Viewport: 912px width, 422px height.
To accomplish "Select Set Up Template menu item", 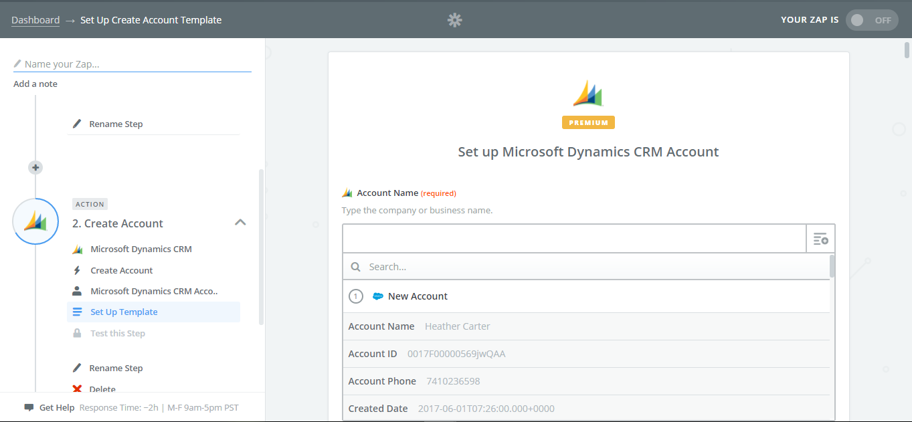I will point(153,312).
